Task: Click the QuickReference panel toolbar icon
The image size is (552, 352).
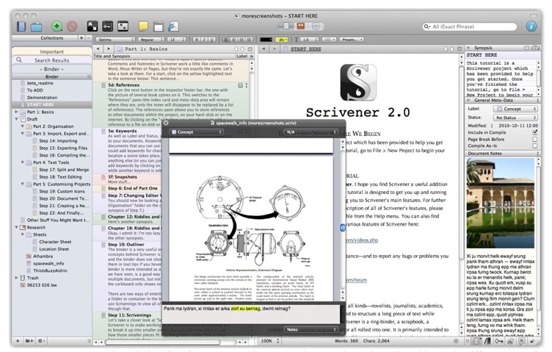Action: [123, 26]
